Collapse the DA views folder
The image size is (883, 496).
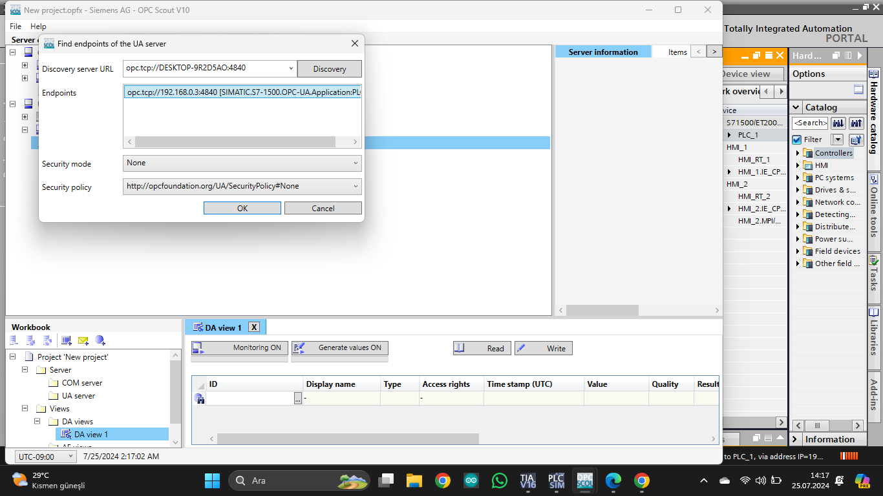[37, 422]
